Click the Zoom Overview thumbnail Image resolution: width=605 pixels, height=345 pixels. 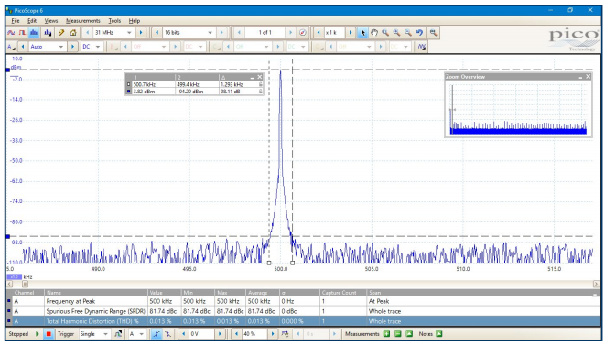pyautogui.click(x=518, y=108)
